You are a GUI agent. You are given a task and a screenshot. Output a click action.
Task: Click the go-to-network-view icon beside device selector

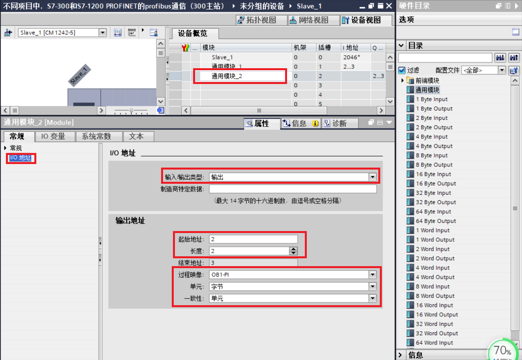[x=8, y=33]
